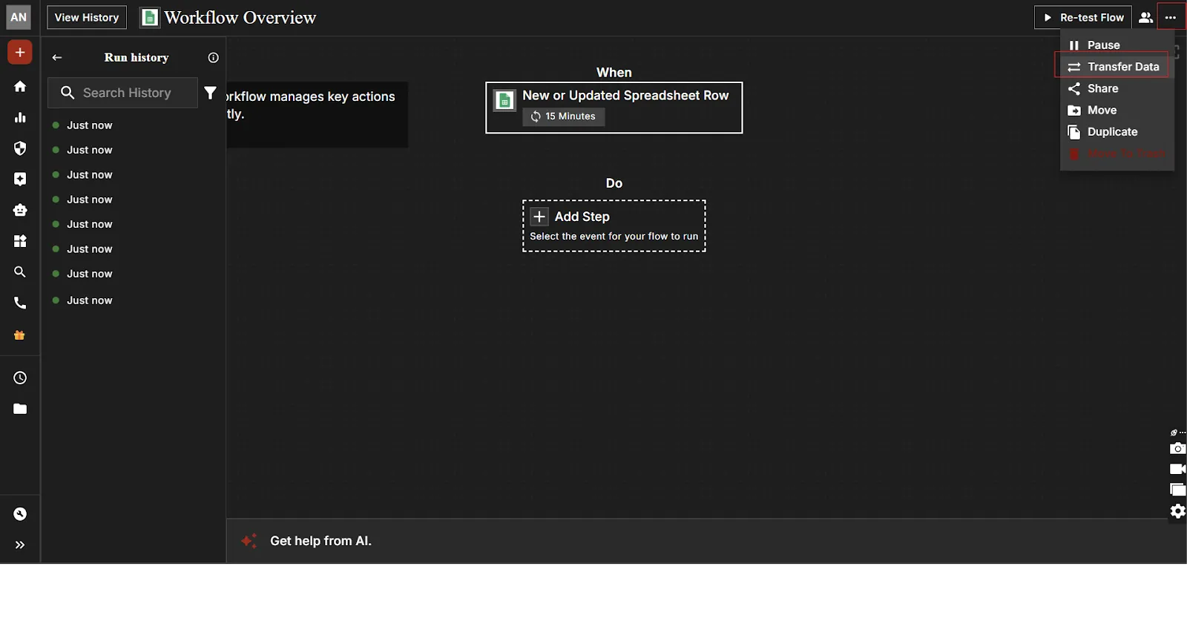This screenshot has height=638, width=1187.
Task: Click the AI sparkle icon in help bar
Action: (x=249, y=541)
